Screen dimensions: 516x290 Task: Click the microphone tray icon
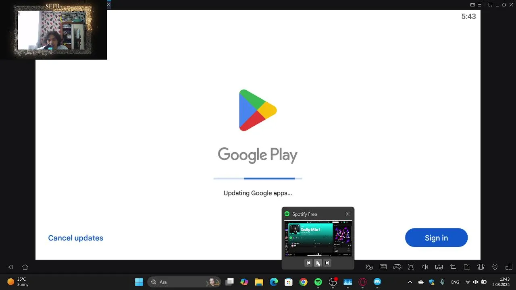pos(442,282)
